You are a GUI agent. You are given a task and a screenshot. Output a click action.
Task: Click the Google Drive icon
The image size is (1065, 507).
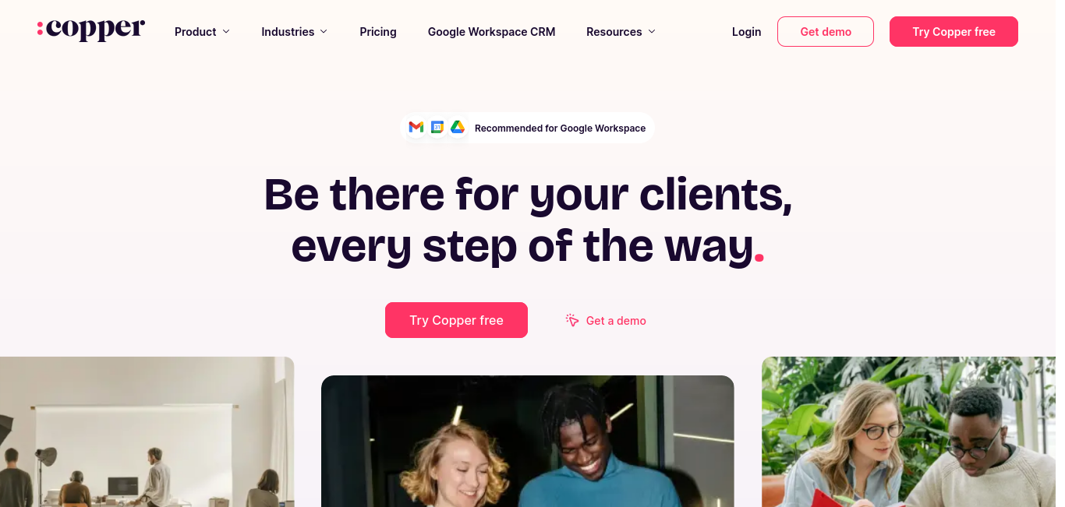[x=458, y=127]
